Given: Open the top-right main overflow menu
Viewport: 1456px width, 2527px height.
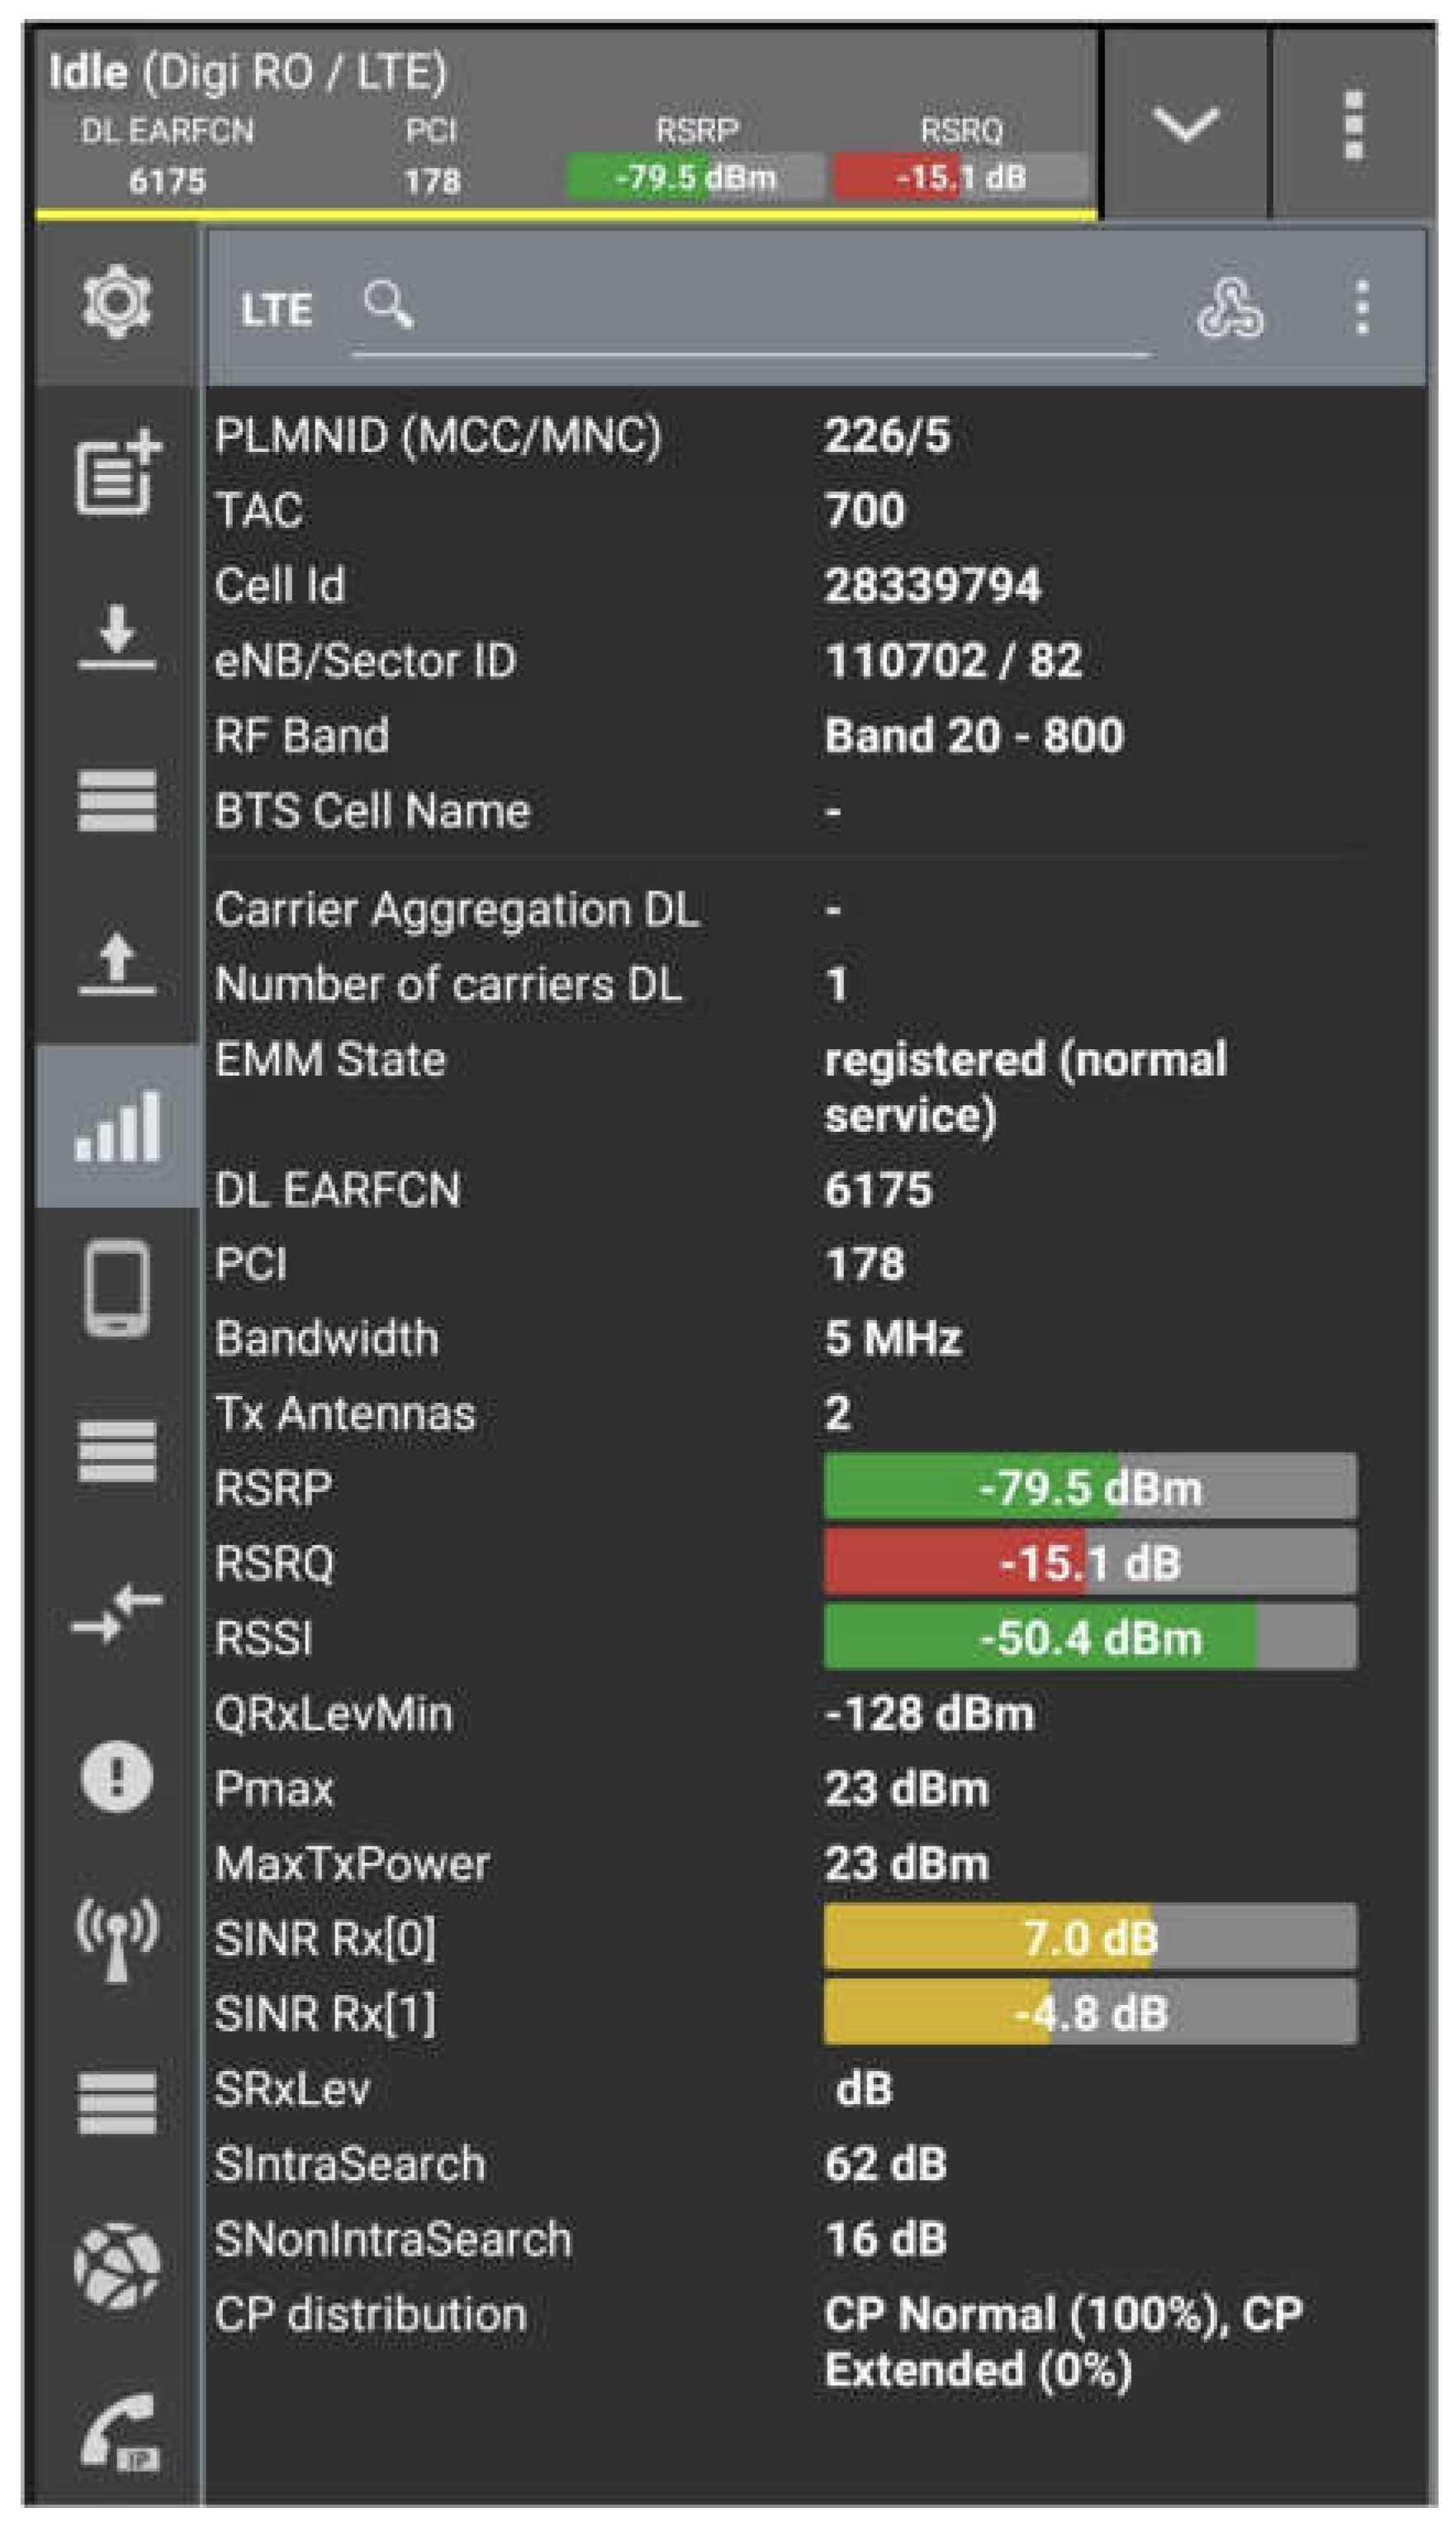Looking at the screenshot, I should [x=1353, y=125].
